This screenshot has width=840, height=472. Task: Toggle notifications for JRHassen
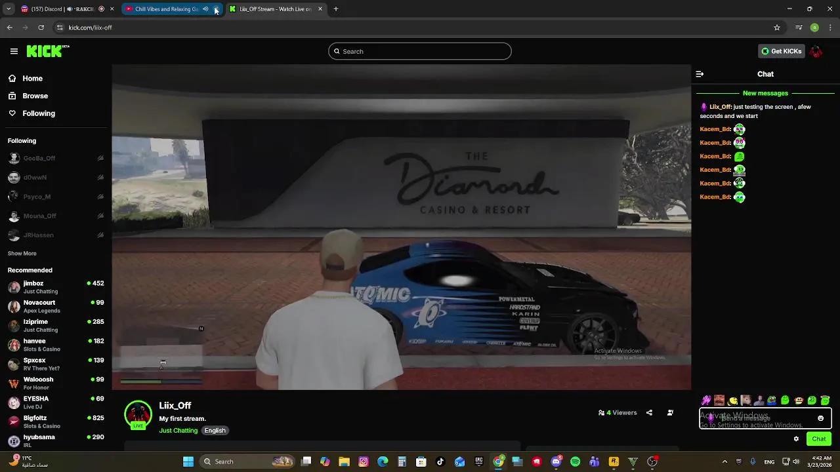pyautogui.click(x=100, y=235)
